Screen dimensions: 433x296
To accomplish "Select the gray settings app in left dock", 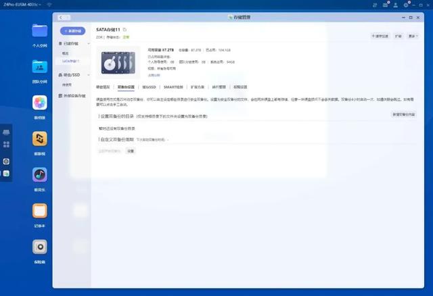I will coord(6,162).
